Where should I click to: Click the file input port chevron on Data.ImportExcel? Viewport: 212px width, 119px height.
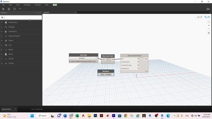point(138,59)
